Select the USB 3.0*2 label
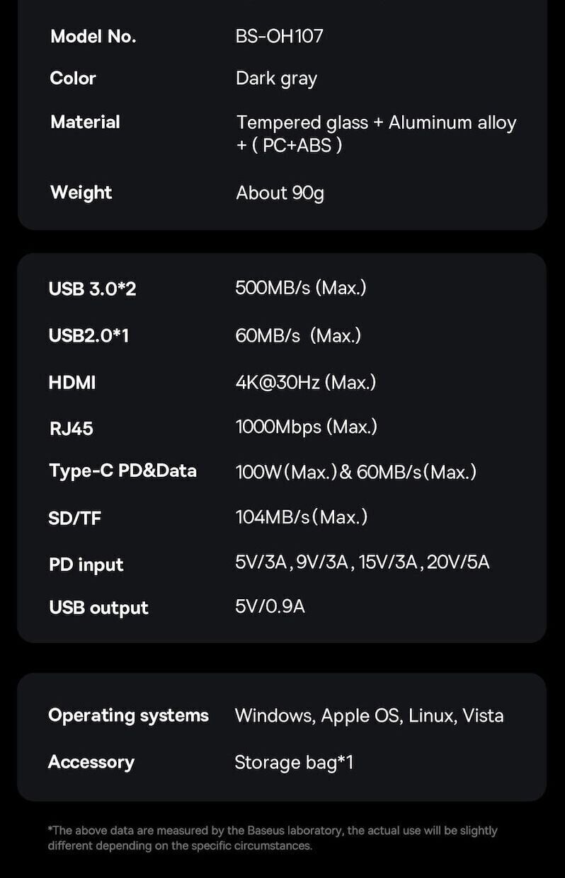 [x=92, y=289]
